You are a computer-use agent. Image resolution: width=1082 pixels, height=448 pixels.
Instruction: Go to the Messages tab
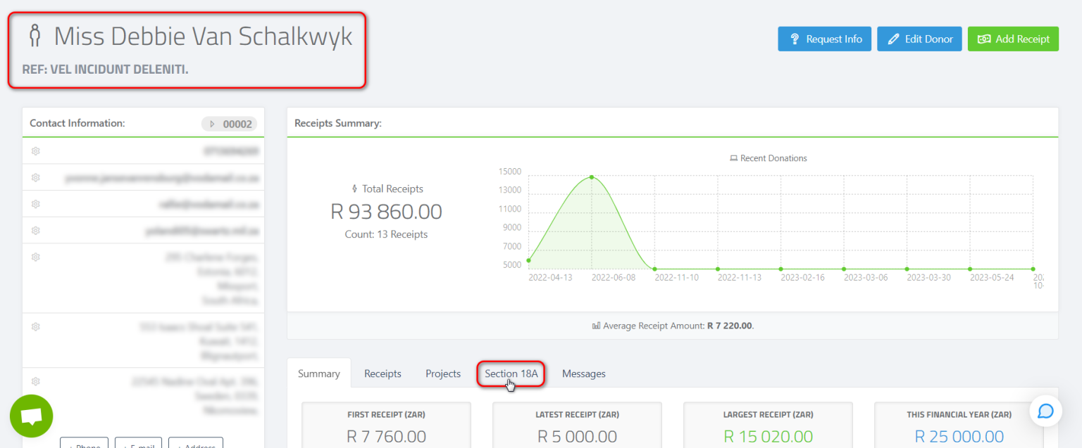583,373
